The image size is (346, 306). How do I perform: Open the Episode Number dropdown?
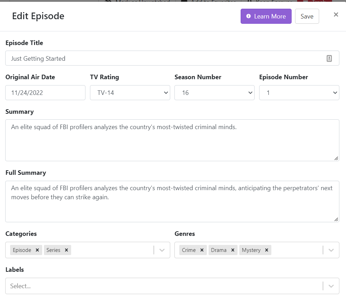coord(299,93)
